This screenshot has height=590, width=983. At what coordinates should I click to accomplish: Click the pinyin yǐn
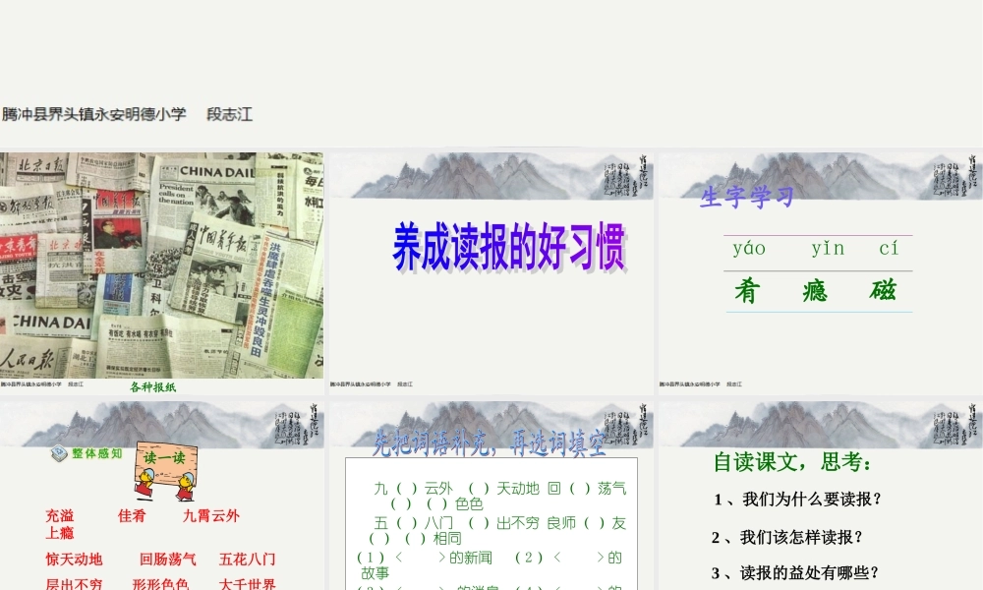(828, 248)
